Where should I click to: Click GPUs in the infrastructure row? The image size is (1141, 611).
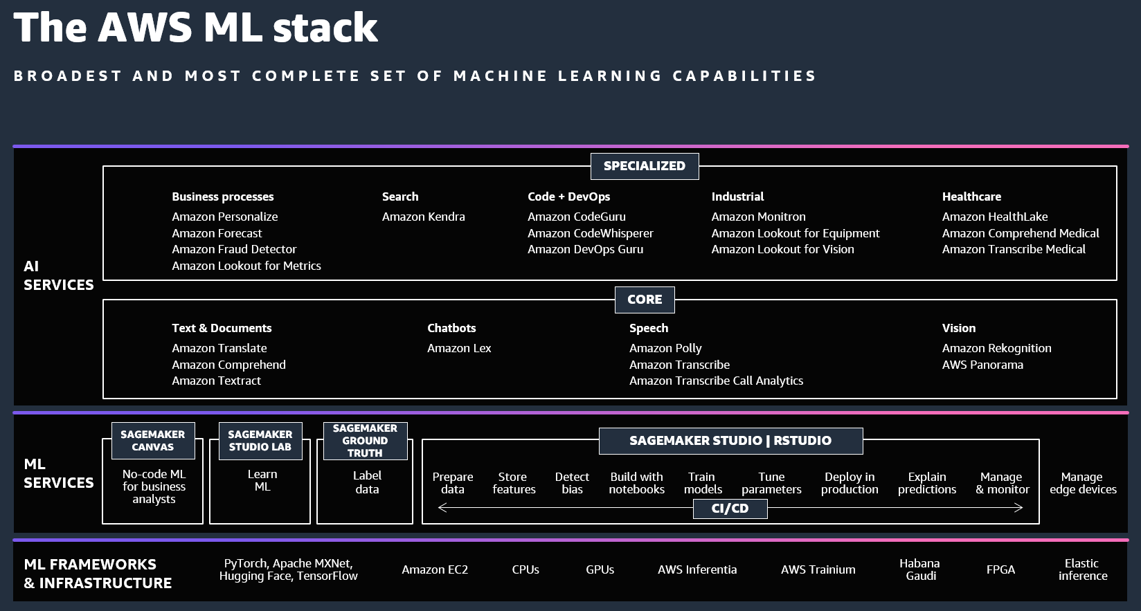click(600, 569)
